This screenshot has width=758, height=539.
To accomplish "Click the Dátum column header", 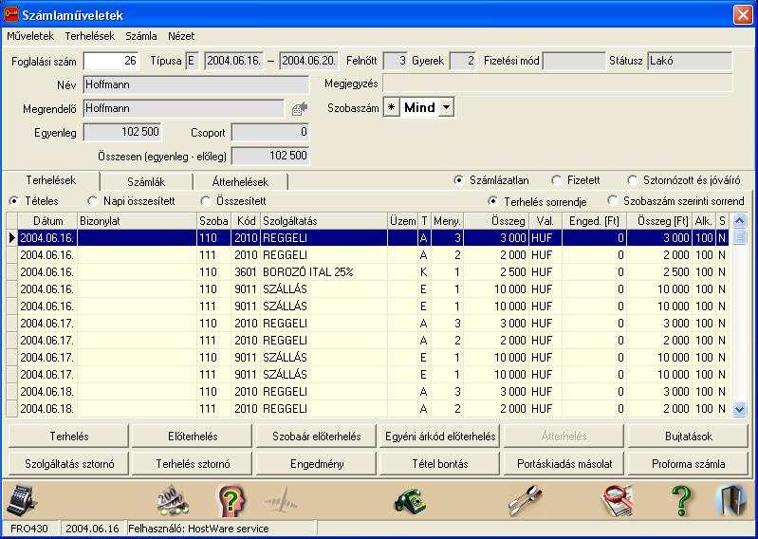I will point(47,221).
